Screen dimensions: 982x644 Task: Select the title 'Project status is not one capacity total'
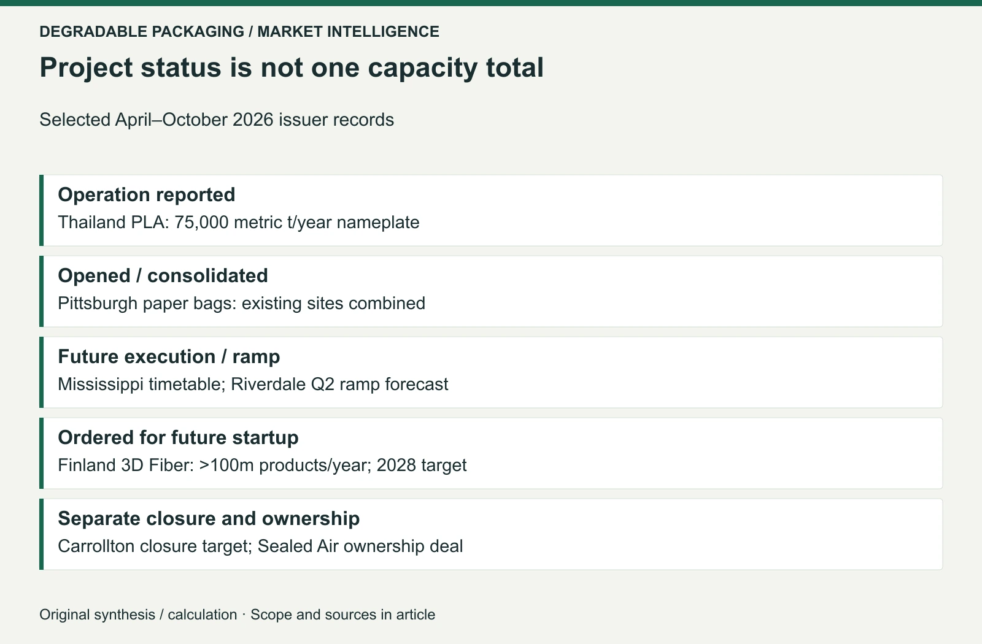pyautogui.click(x=292, y=67)
